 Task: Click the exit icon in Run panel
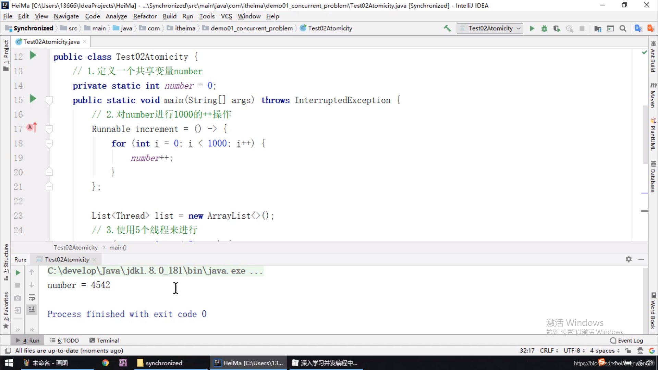click(x=18, y=310)
